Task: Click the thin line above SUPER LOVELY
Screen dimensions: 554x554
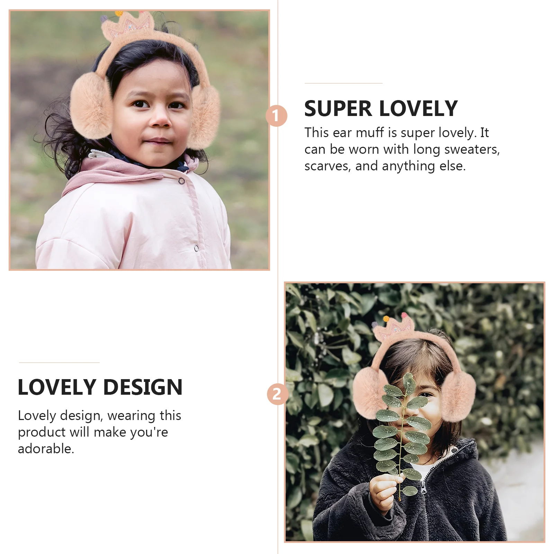Action: 343,83
